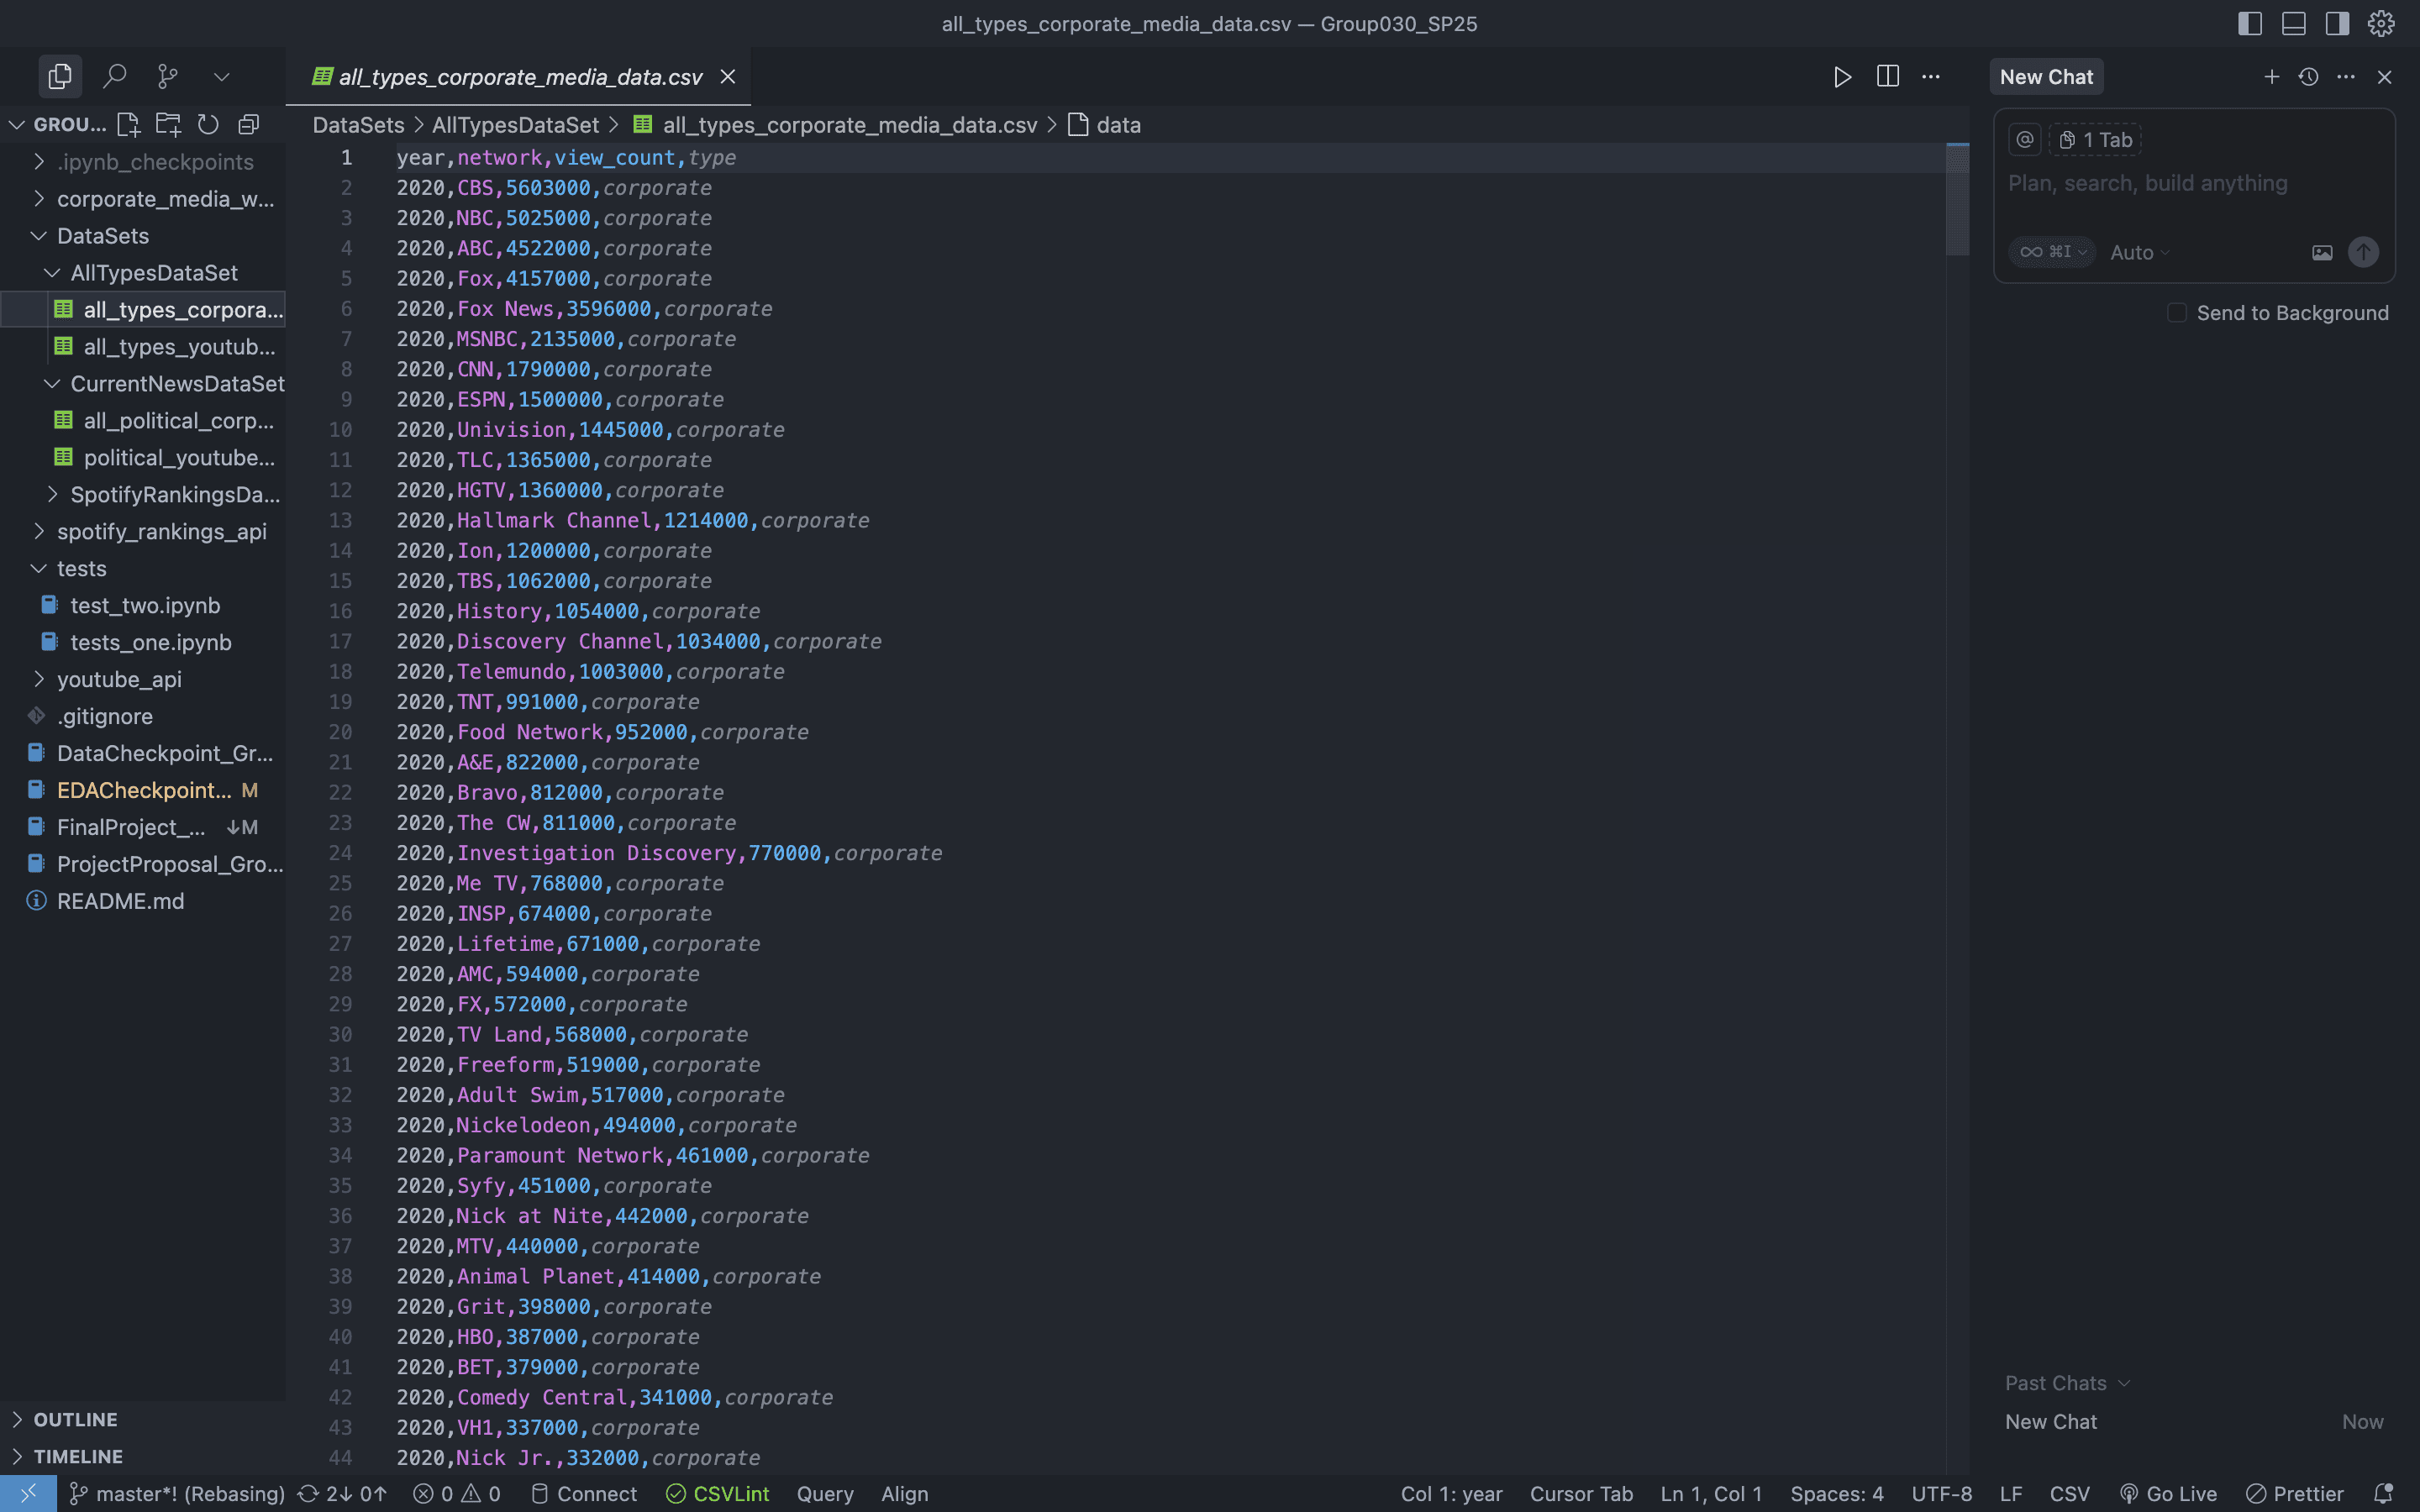2420x1512 pixels.
Task: Click the Run play icon in the editor toolbar
Action: [x=1842, y=77]
